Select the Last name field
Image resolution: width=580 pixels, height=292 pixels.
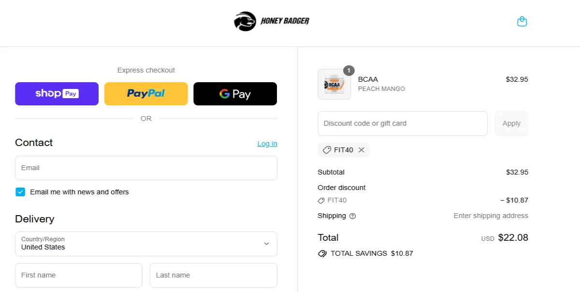tap(213, 275)
